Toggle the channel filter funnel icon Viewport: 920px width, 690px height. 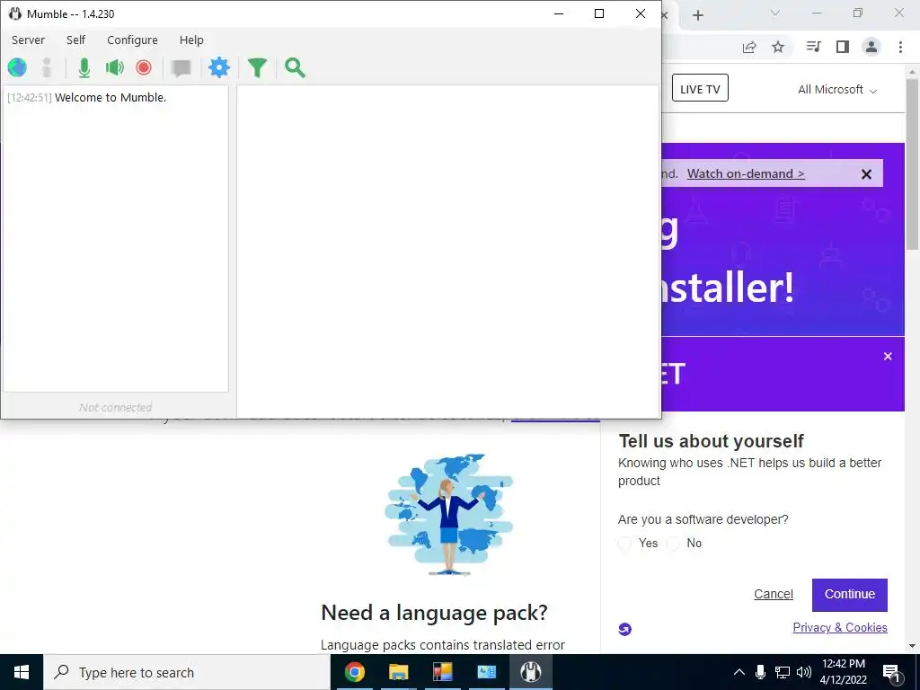[x=257, y=68]
